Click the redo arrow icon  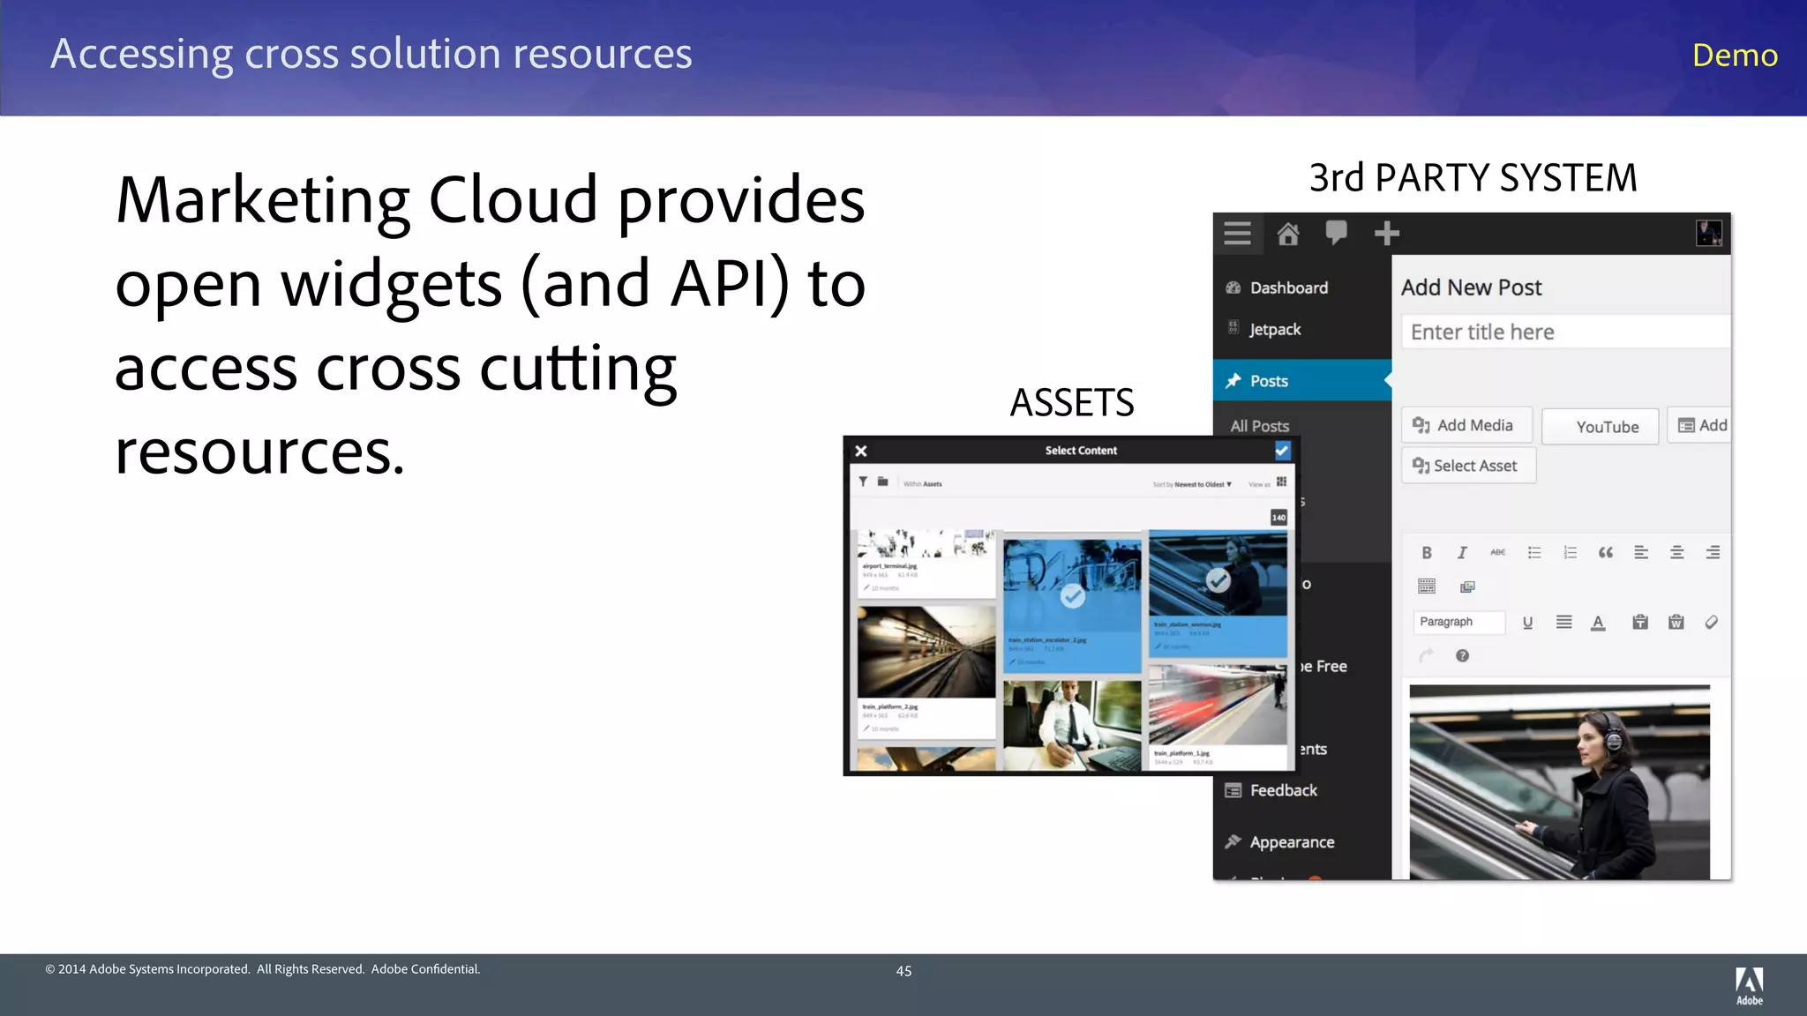click(x=1426, y=655)
